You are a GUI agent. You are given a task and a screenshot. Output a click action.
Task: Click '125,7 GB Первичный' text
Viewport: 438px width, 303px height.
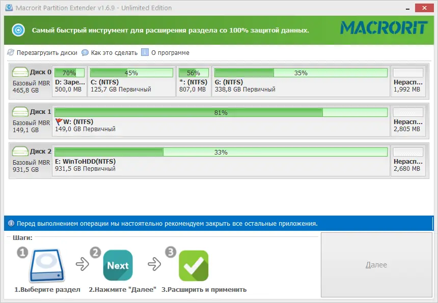(121, 89)
